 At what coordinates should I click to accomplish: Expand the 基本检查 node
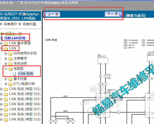click(6, 79)
